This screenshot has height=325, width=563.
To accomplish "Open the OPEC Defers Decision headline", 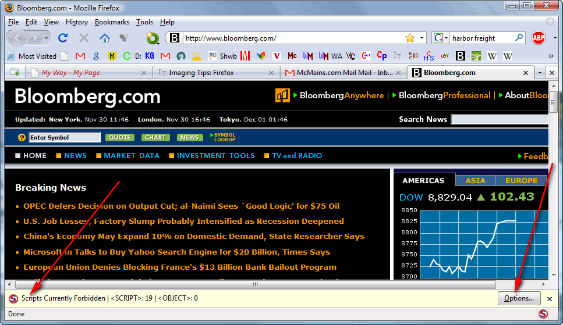I will tap(181, 206).
